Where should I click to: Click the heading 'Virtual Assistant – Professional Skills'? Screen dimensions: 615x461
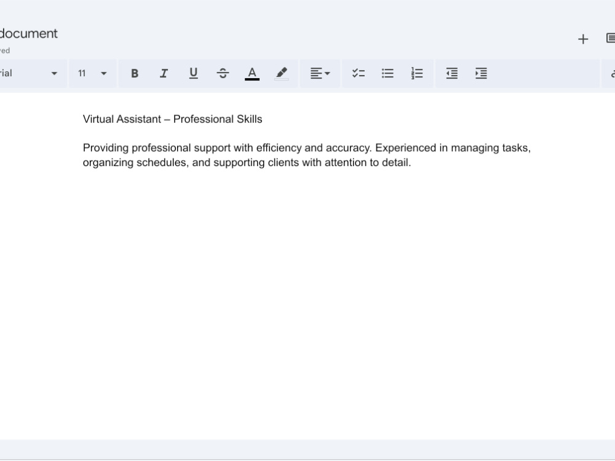tap(173, 119)
